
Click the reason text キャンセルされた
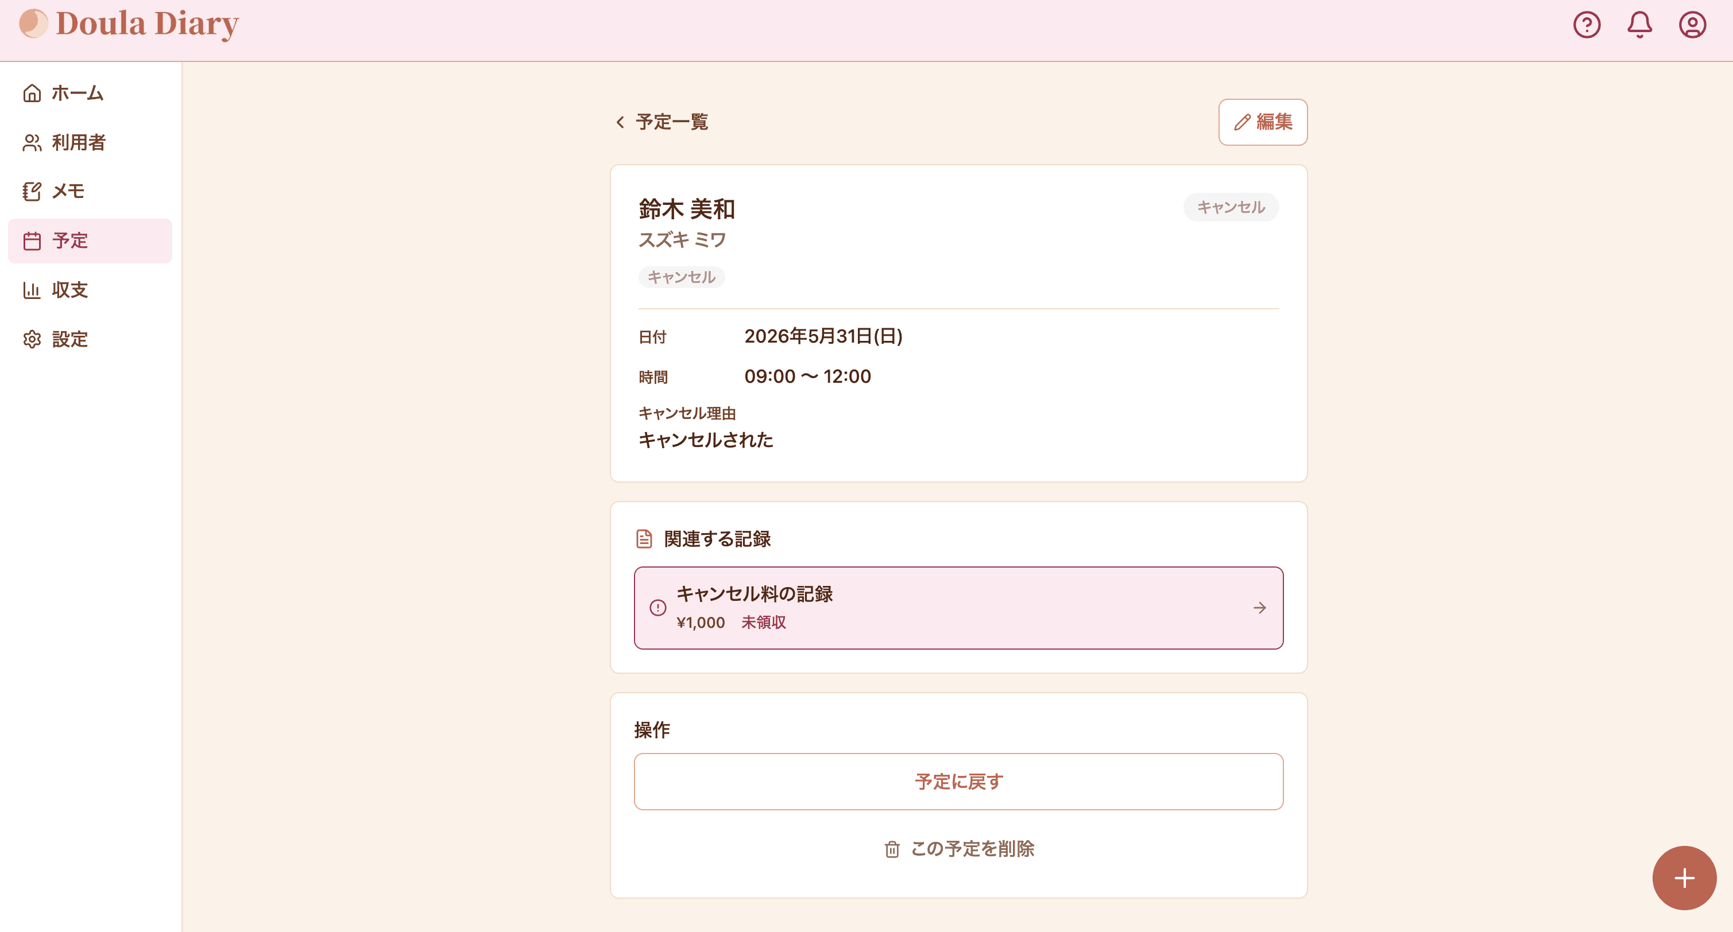(x=706, y=440)
